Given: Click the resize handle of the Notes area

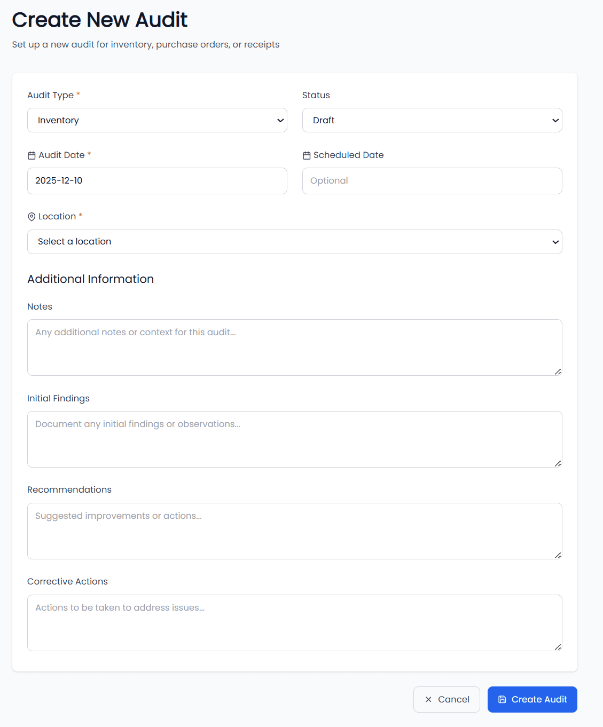Looking at the screenshot, I should (x=558, y=371).
